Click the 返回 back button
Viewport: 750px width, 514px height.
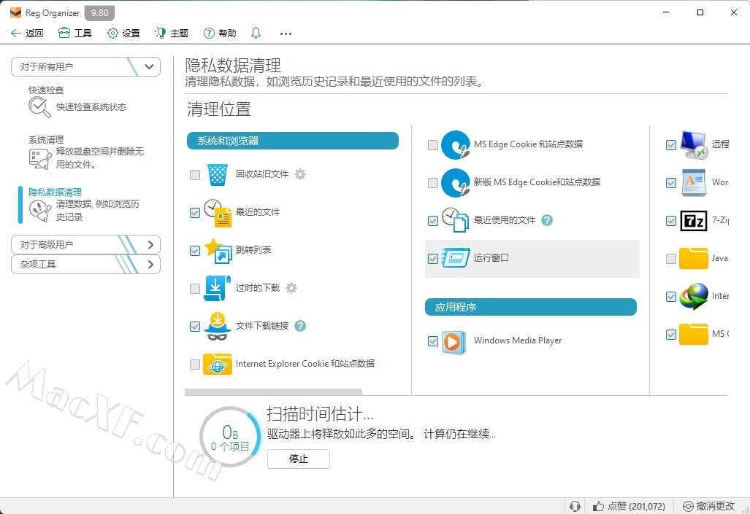(27, 33)
